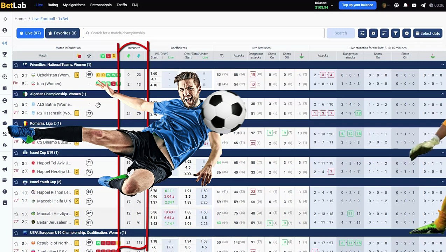Favorite the ALS Batna match star
Image resolution: width=446 pixels, height=252 pixels.
16,105
